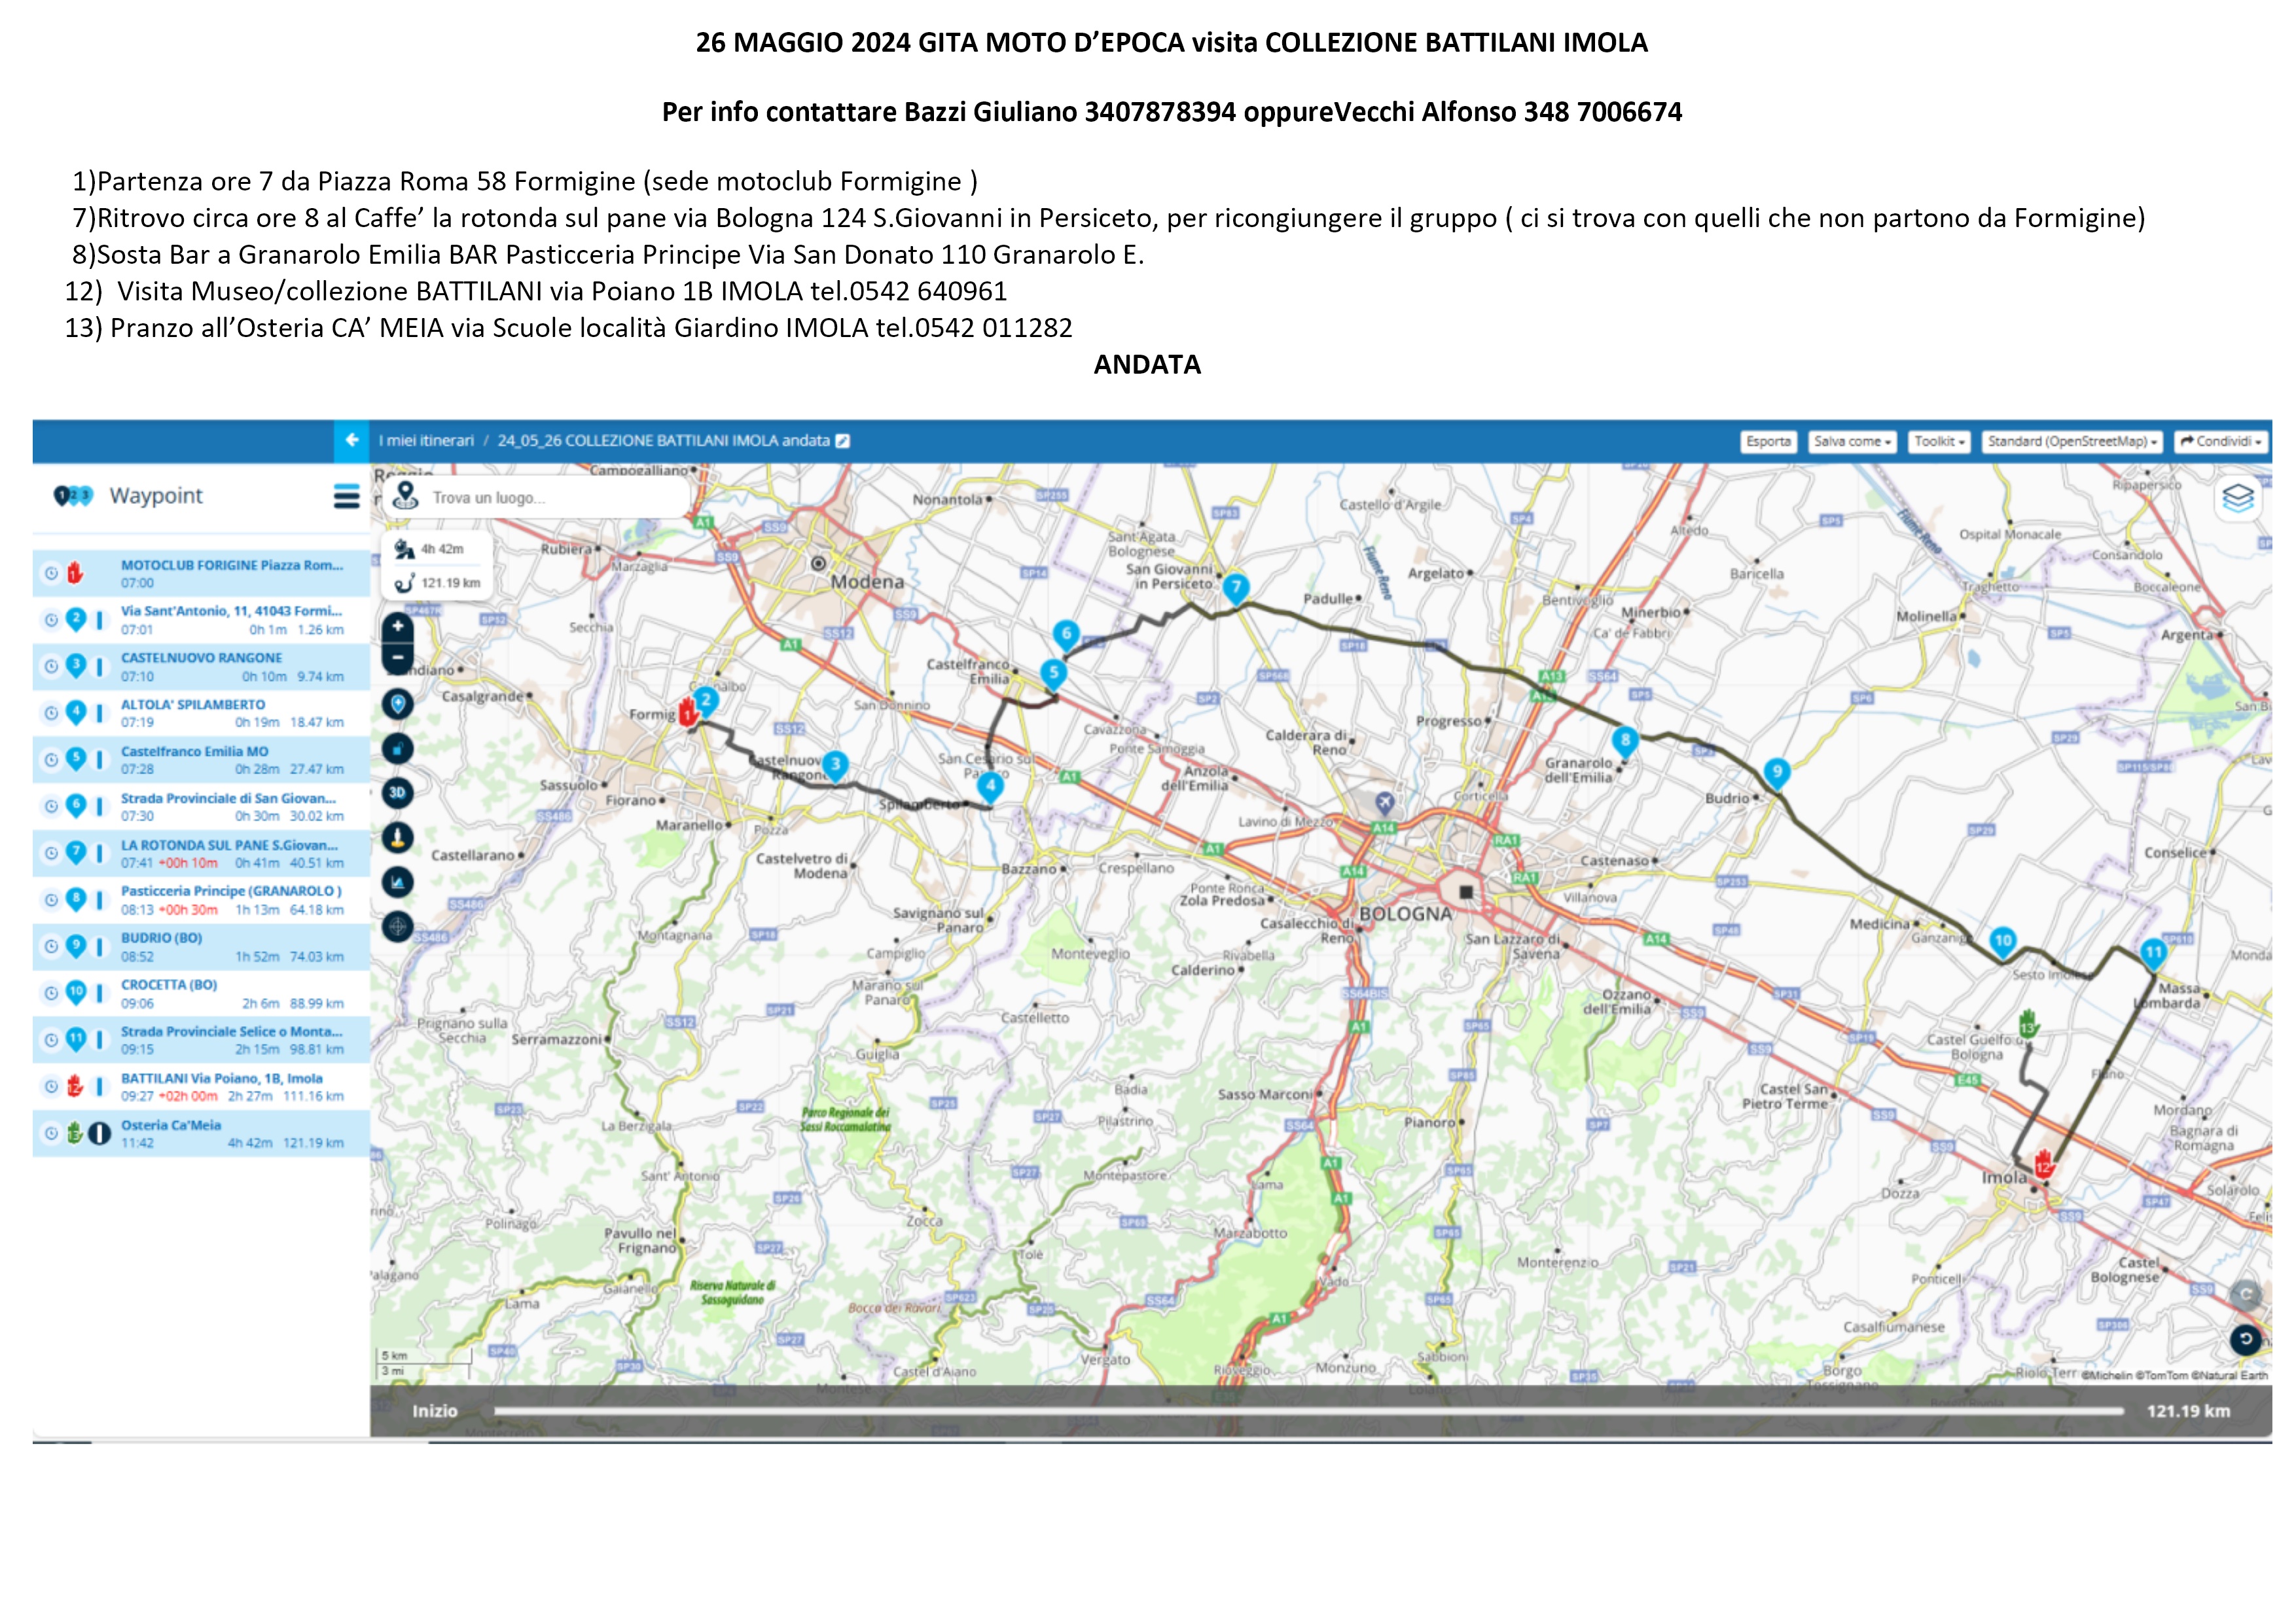Click the rider travel time icon showing 4h 42m
This screenshot has width=2296, height=1623.
coord(404,549)
